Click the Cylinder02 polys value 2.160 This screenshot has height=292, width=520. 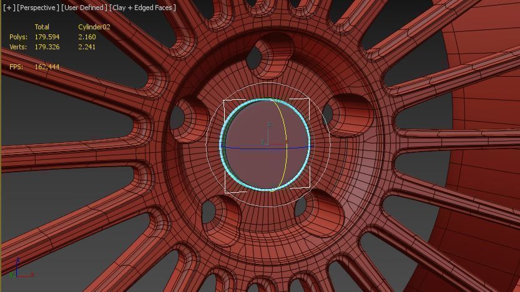pos(87,37)
